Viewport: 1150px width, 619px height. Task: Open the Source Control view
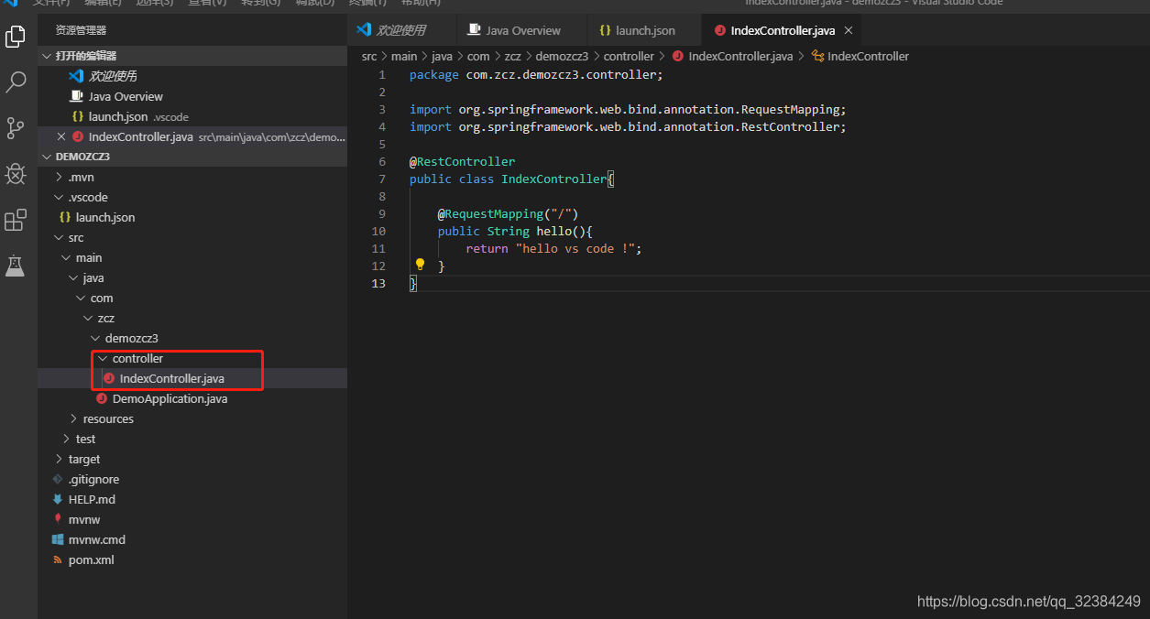tap(16, 128)
